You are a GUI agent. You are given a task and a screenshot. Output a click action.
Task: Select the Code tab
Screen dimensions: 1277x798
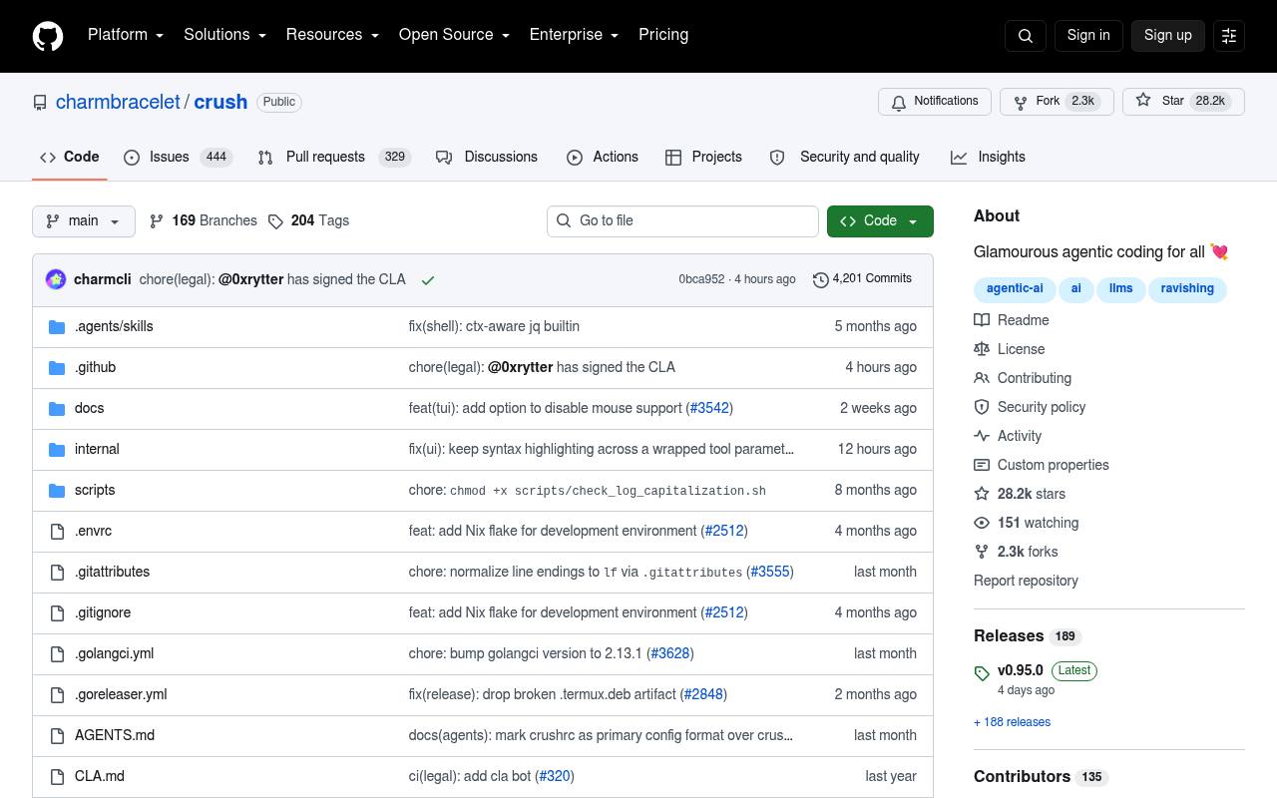click(x=70, y=158)
